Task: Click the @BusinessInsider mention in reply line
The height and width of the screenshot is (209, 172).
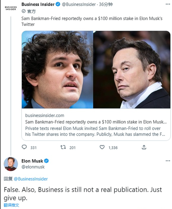Action: [x=31, y=179]
